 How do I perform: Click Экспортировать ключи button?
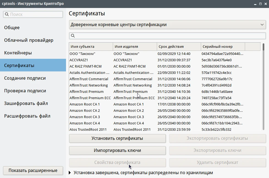(218, 151)
